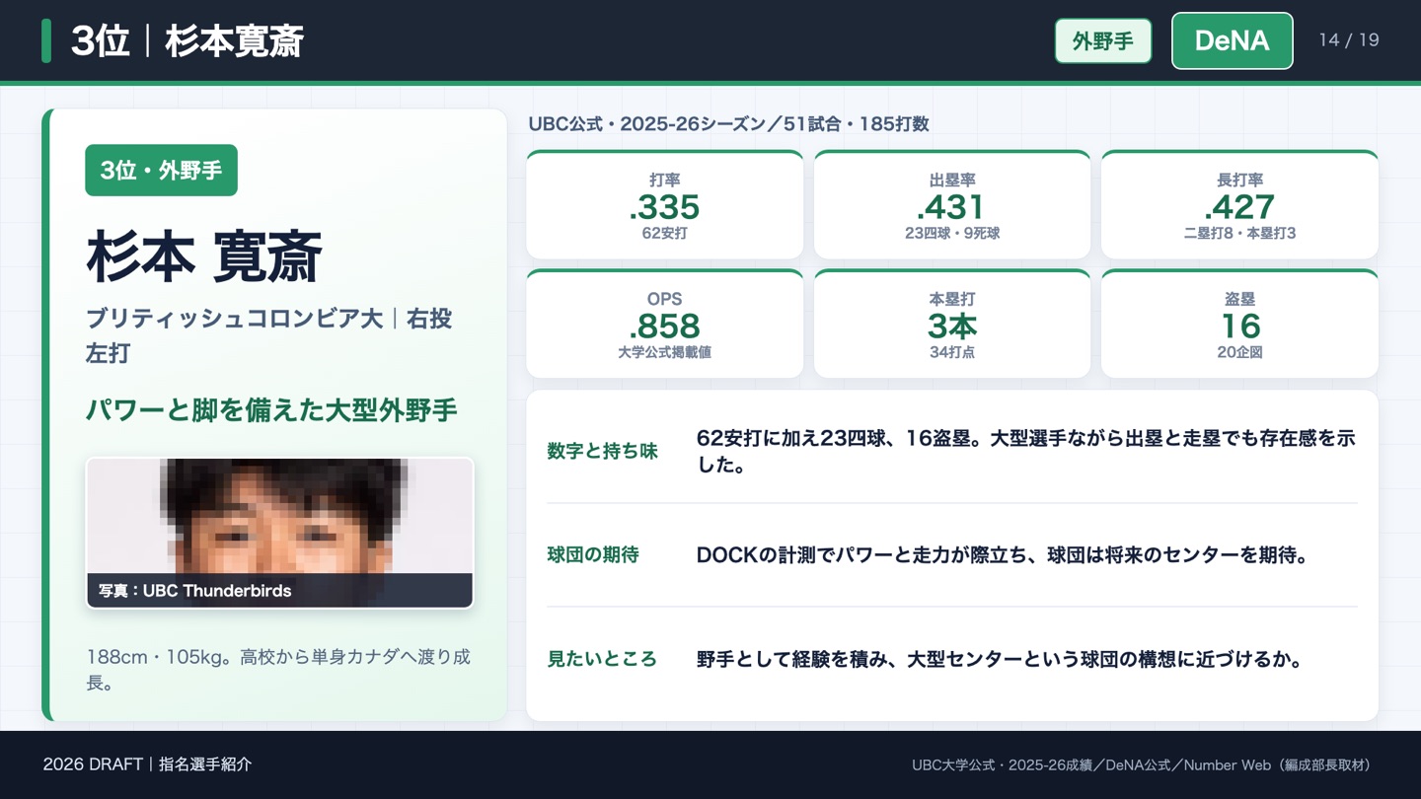The image size is (1421, 799).
Task: Click the 球団の期待 row label
Action: click(x=593, y=555)
